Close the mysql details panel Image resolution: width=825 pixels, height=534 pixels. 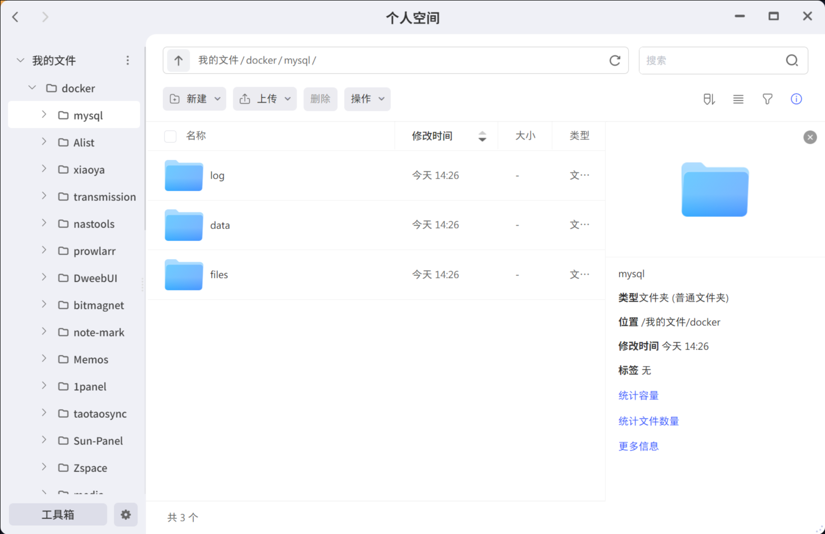[810, 137]
